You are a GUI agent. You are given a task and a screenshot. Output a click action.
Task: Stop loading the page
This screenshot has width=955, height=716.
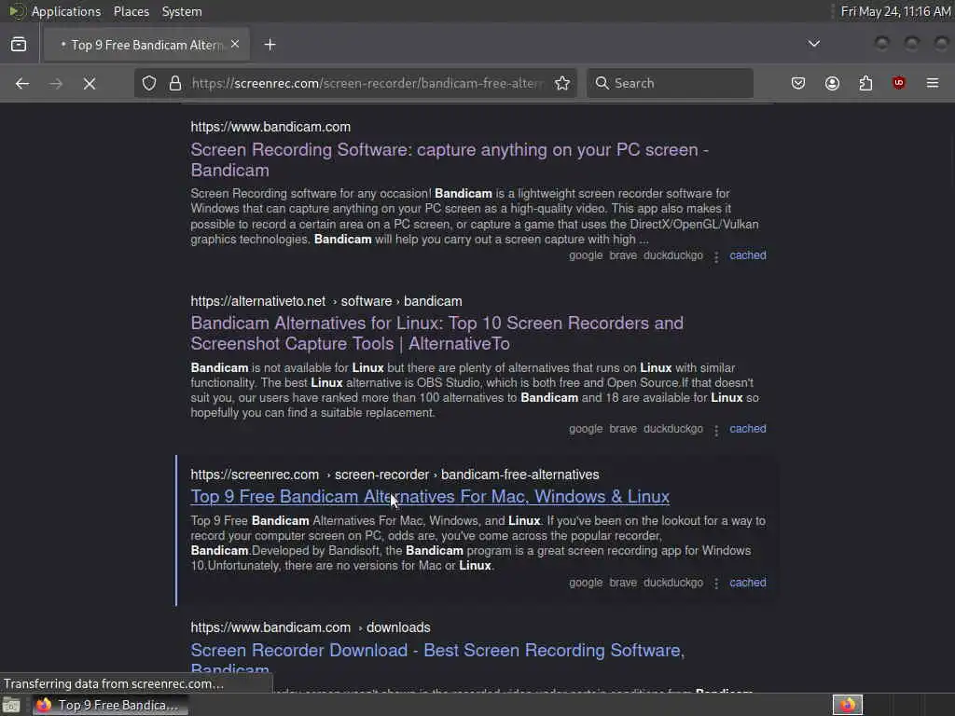(x=90, y=83)
